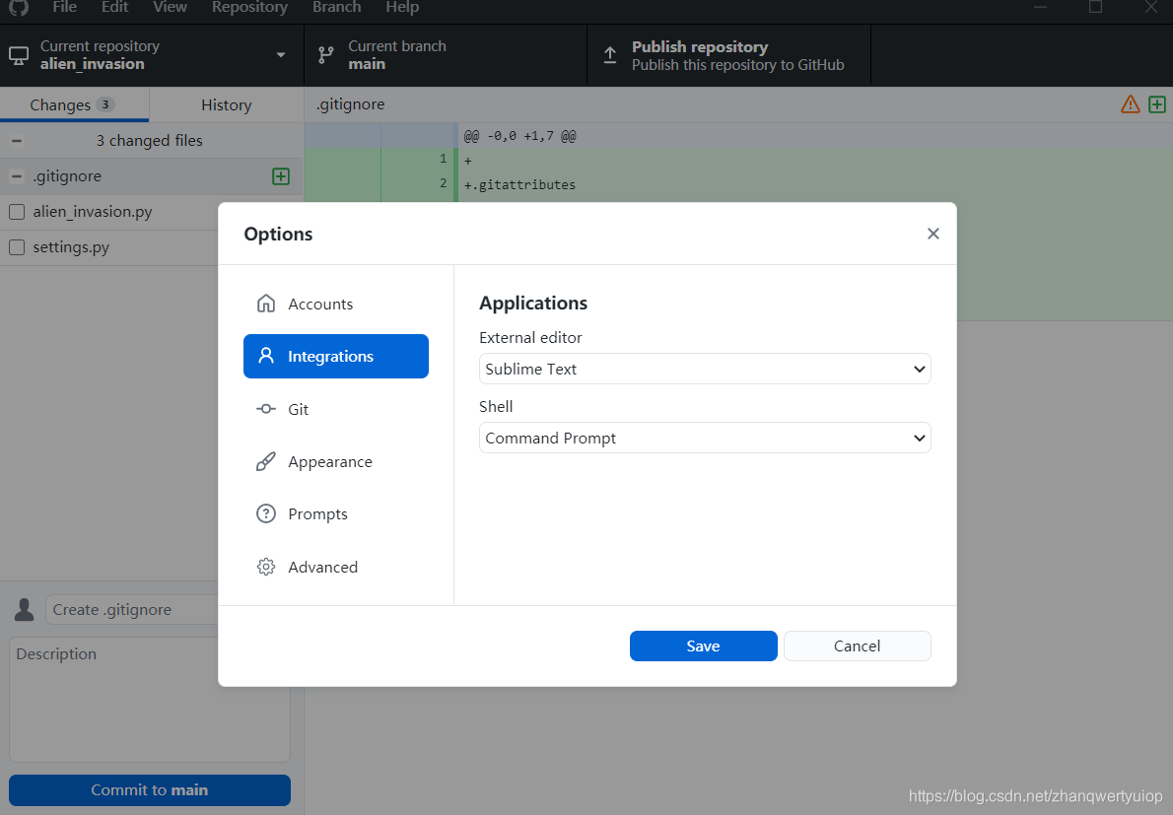Viewport: 1173px width, 815px height.
Task: Open the File menu
Action: tap(64, 7)
